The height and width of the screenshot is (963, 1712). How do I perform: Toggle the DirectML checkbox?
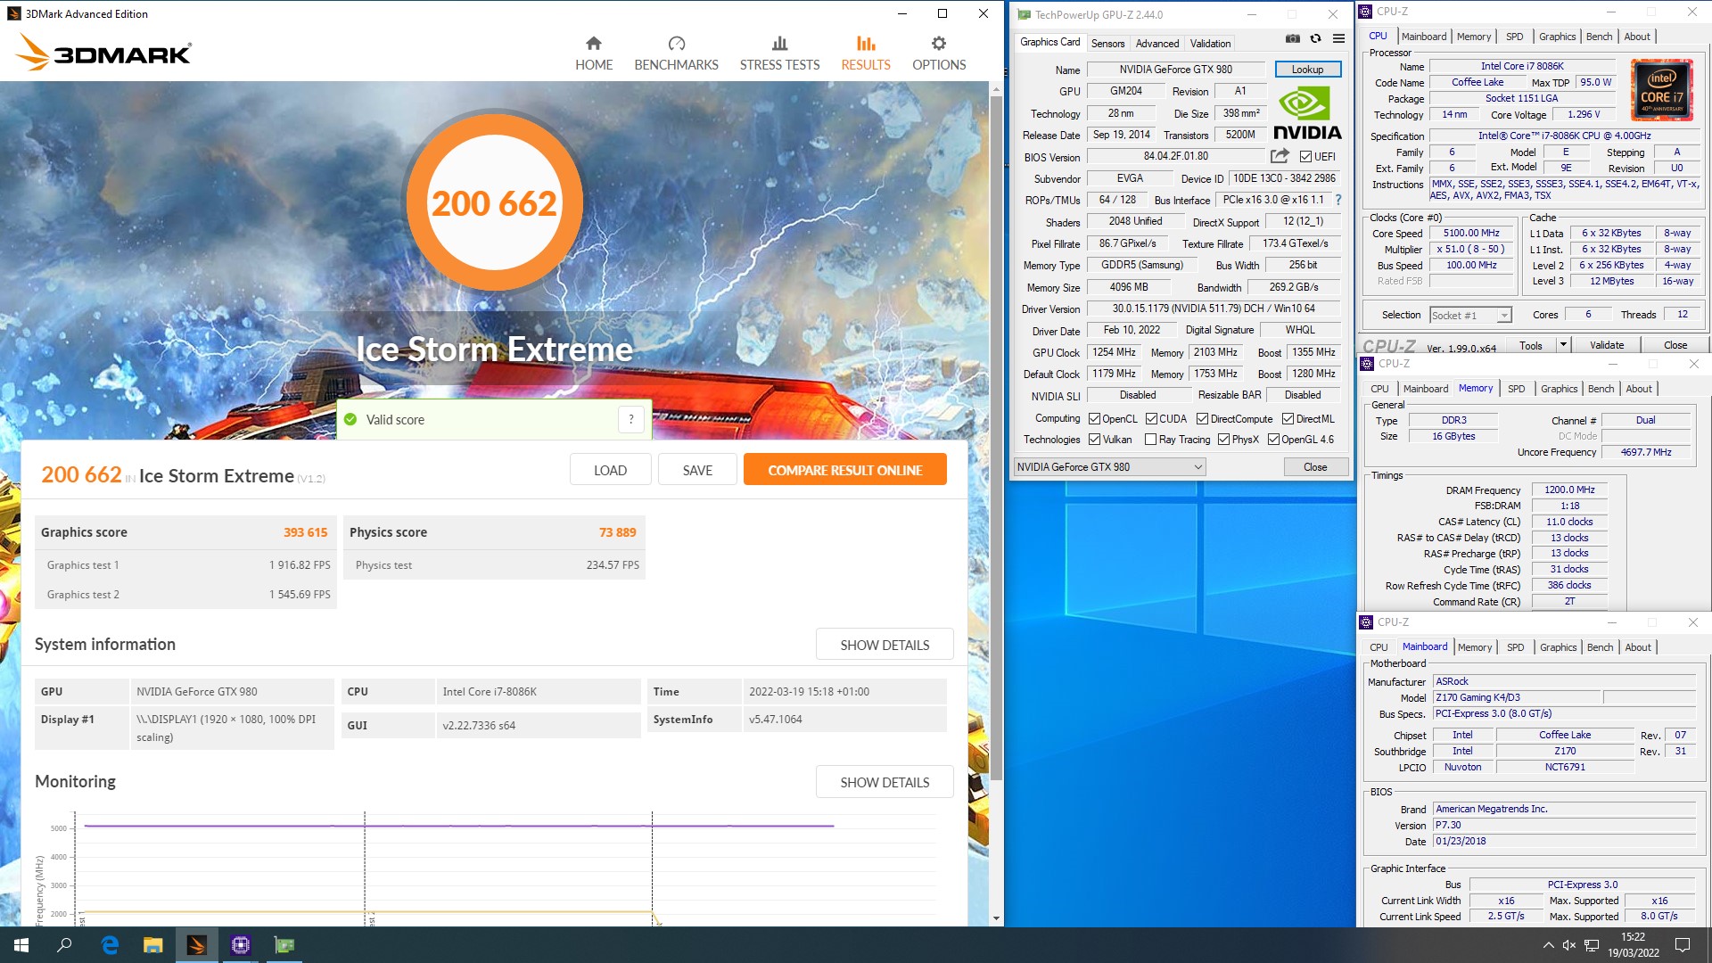point(1288,419)
